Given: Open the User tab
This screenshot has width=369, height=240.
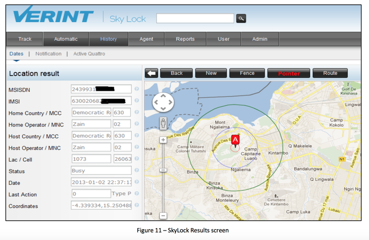Looking at the screenshot, I should pos(223,39).
